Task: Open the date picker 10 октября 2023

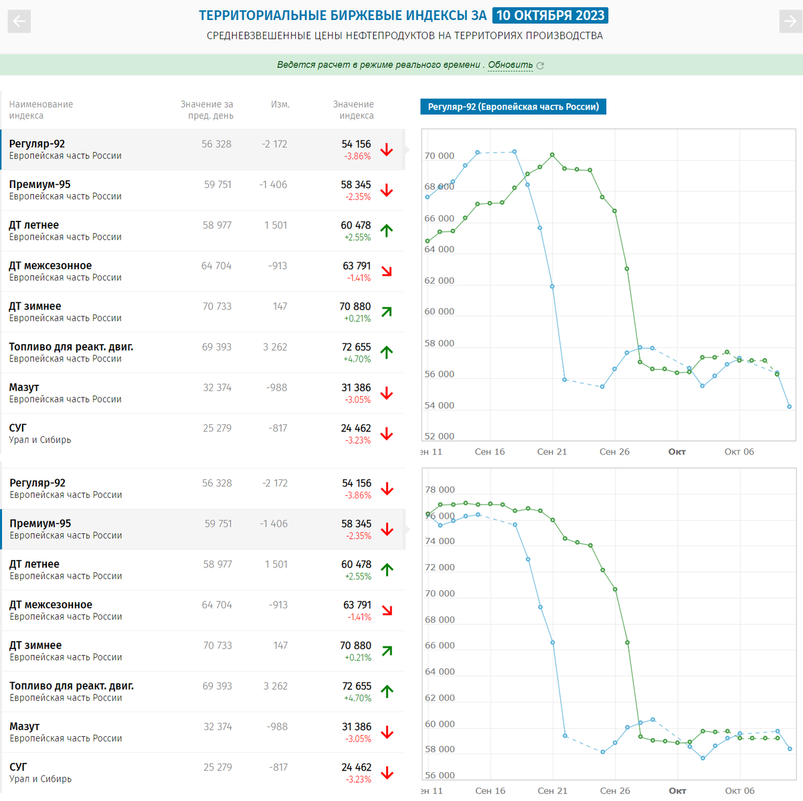Action: 550,15
